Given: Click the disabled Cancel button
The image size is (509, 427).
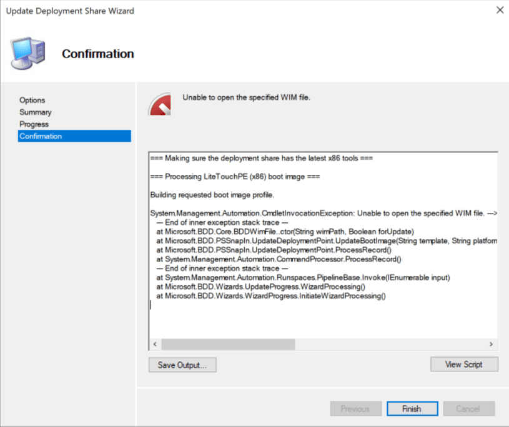Looking at the screenshot, I should coord(468,409).
